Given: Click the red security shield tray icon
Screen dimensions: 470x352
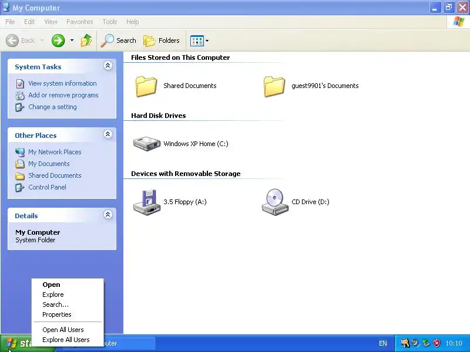Looking at the screenshot, I should (x=437, y=343).
